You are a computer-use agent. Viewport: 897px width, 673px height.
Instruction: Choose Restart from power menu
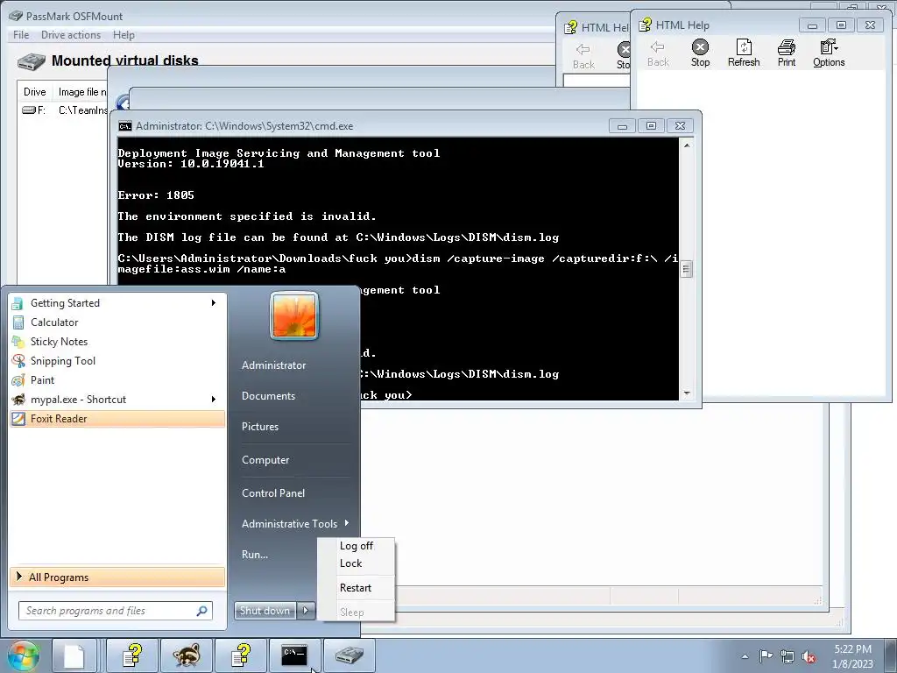click(356, 588)
